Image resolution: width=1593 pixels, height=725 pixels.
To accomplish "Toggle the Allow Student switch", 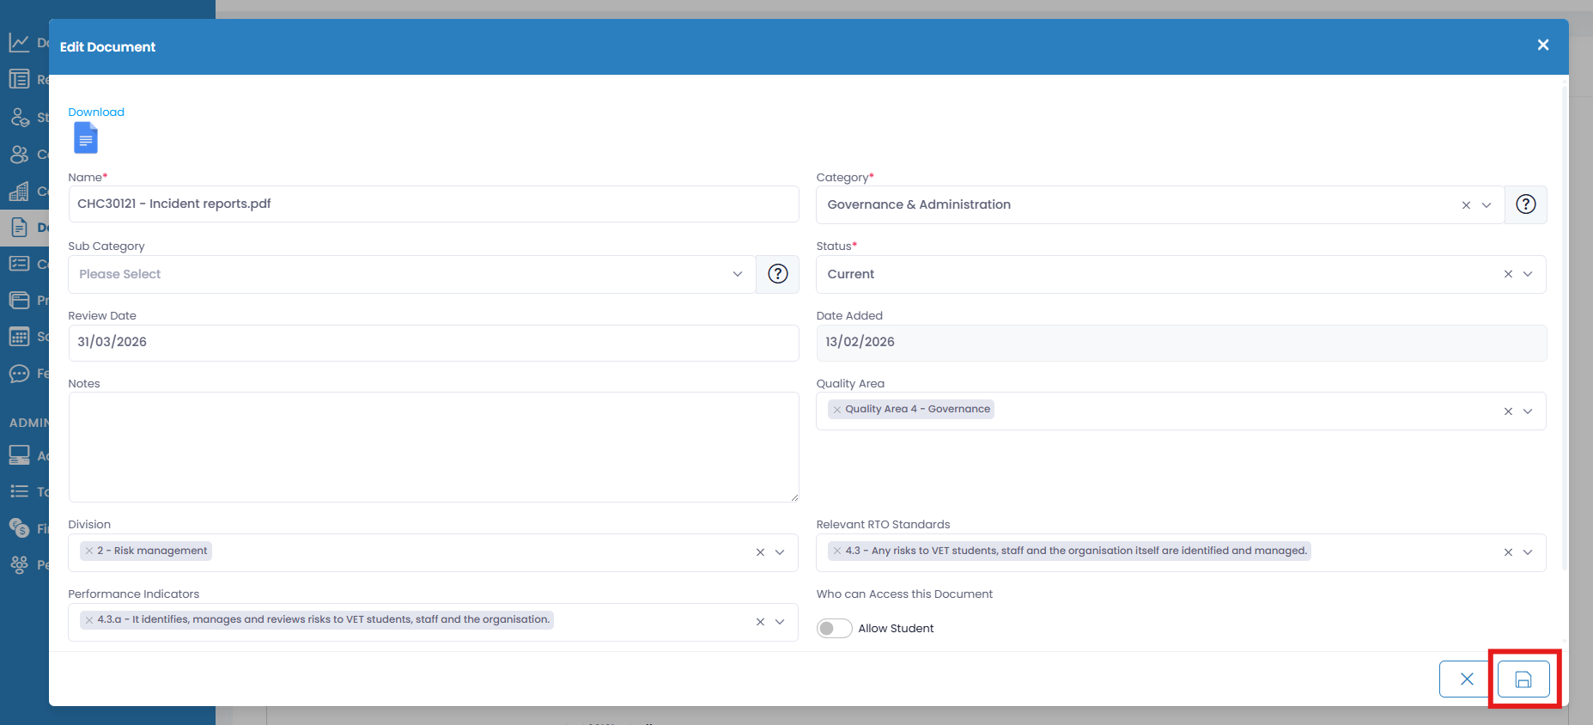I will coord(834,628).
